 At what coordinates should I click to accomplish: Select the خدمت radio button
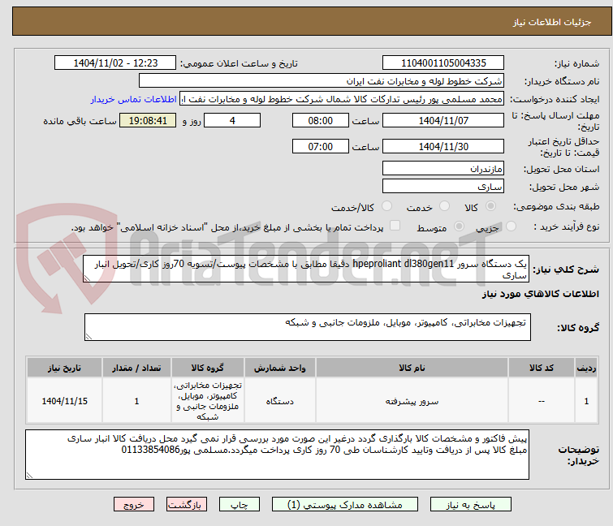point(444,206)
